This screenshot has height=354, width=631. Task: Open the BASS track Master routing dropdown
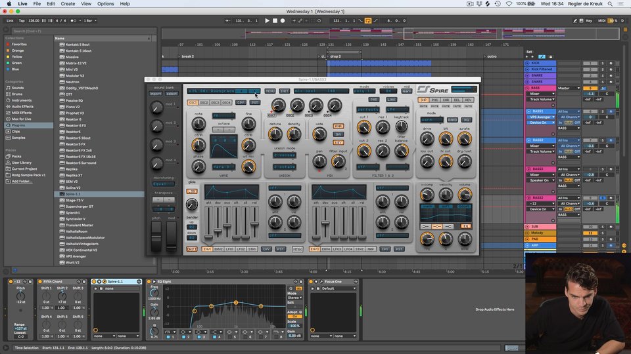[x=568, y=88]
